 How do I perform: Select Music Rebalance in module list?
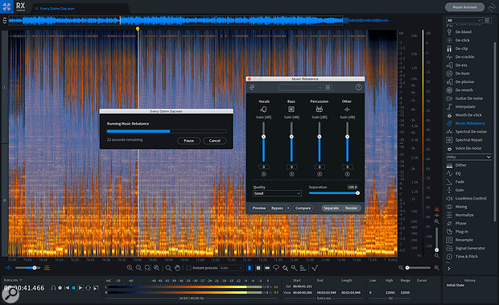point(466,123)
